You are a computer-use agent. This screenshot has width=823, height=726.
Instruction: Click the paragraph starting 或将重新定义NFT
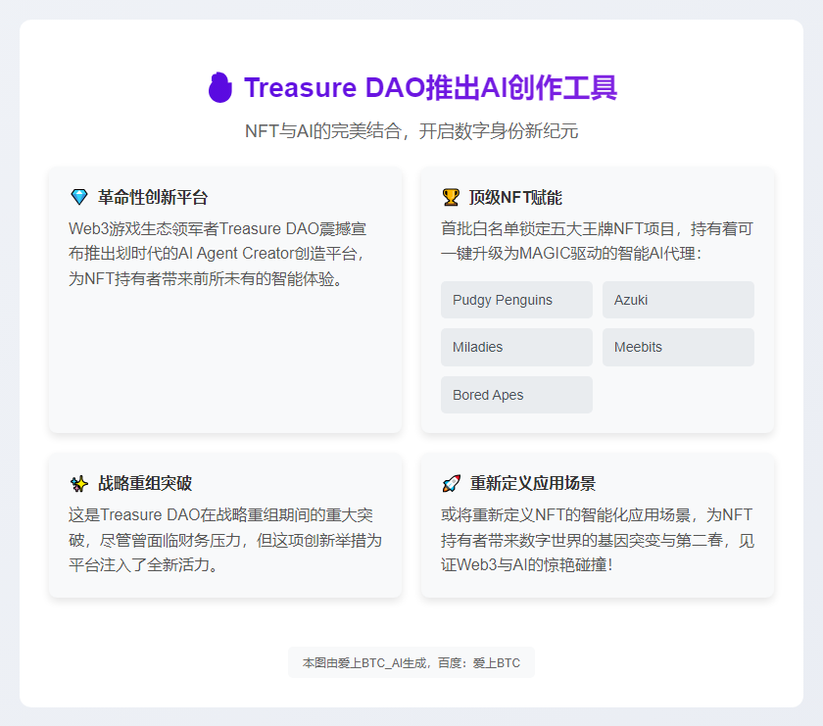click(598, 540)
